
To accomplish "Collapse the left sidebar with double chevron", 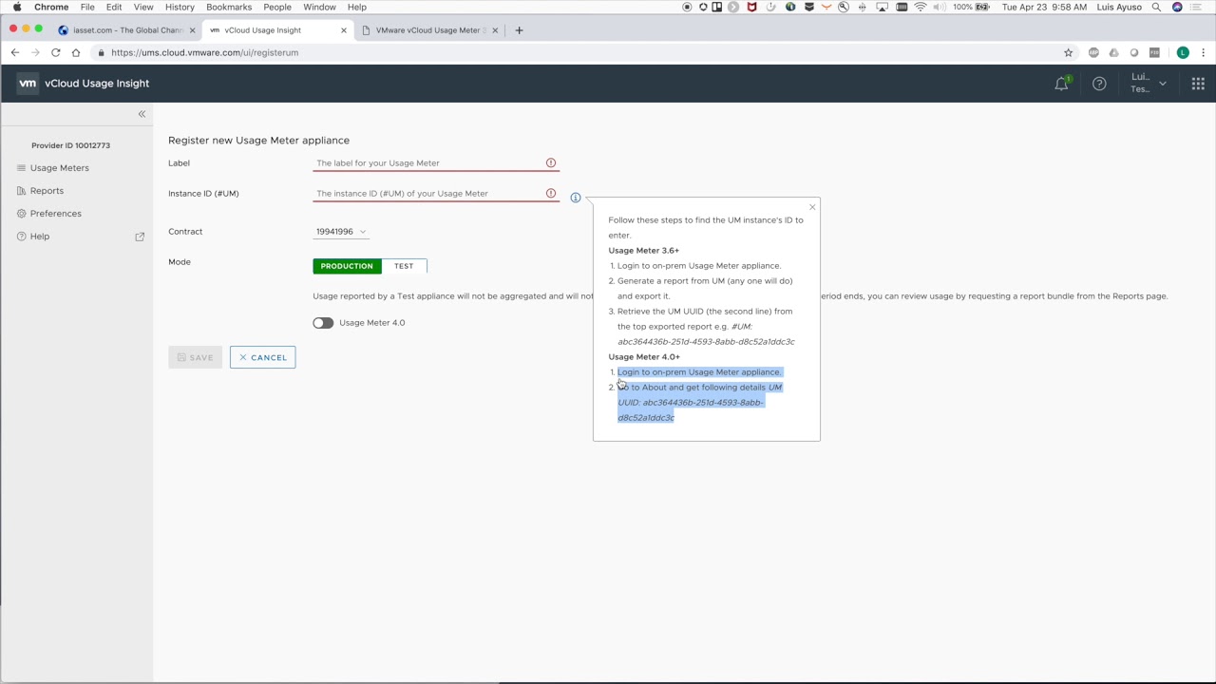I will (142, 114).
